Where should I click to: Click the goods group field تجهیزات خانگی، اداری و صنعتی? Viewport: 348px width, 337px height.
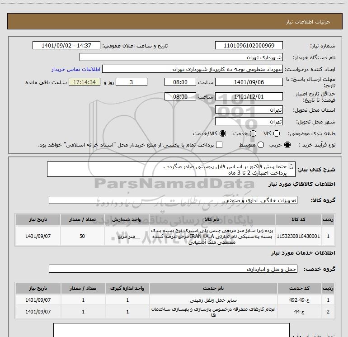point(173,200)
